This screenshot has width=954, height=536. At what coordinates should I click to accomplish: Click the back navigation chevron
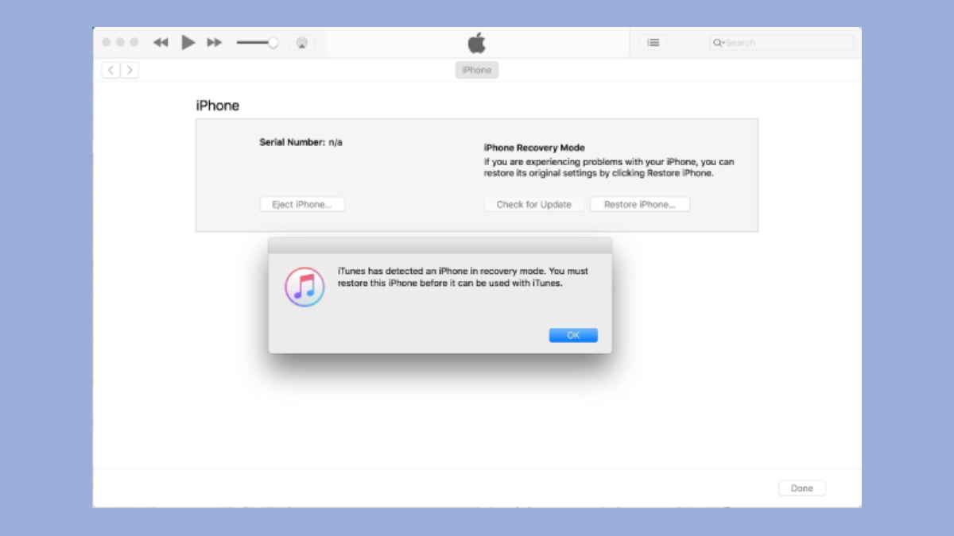pyautogui.click(x=110, y=70)
